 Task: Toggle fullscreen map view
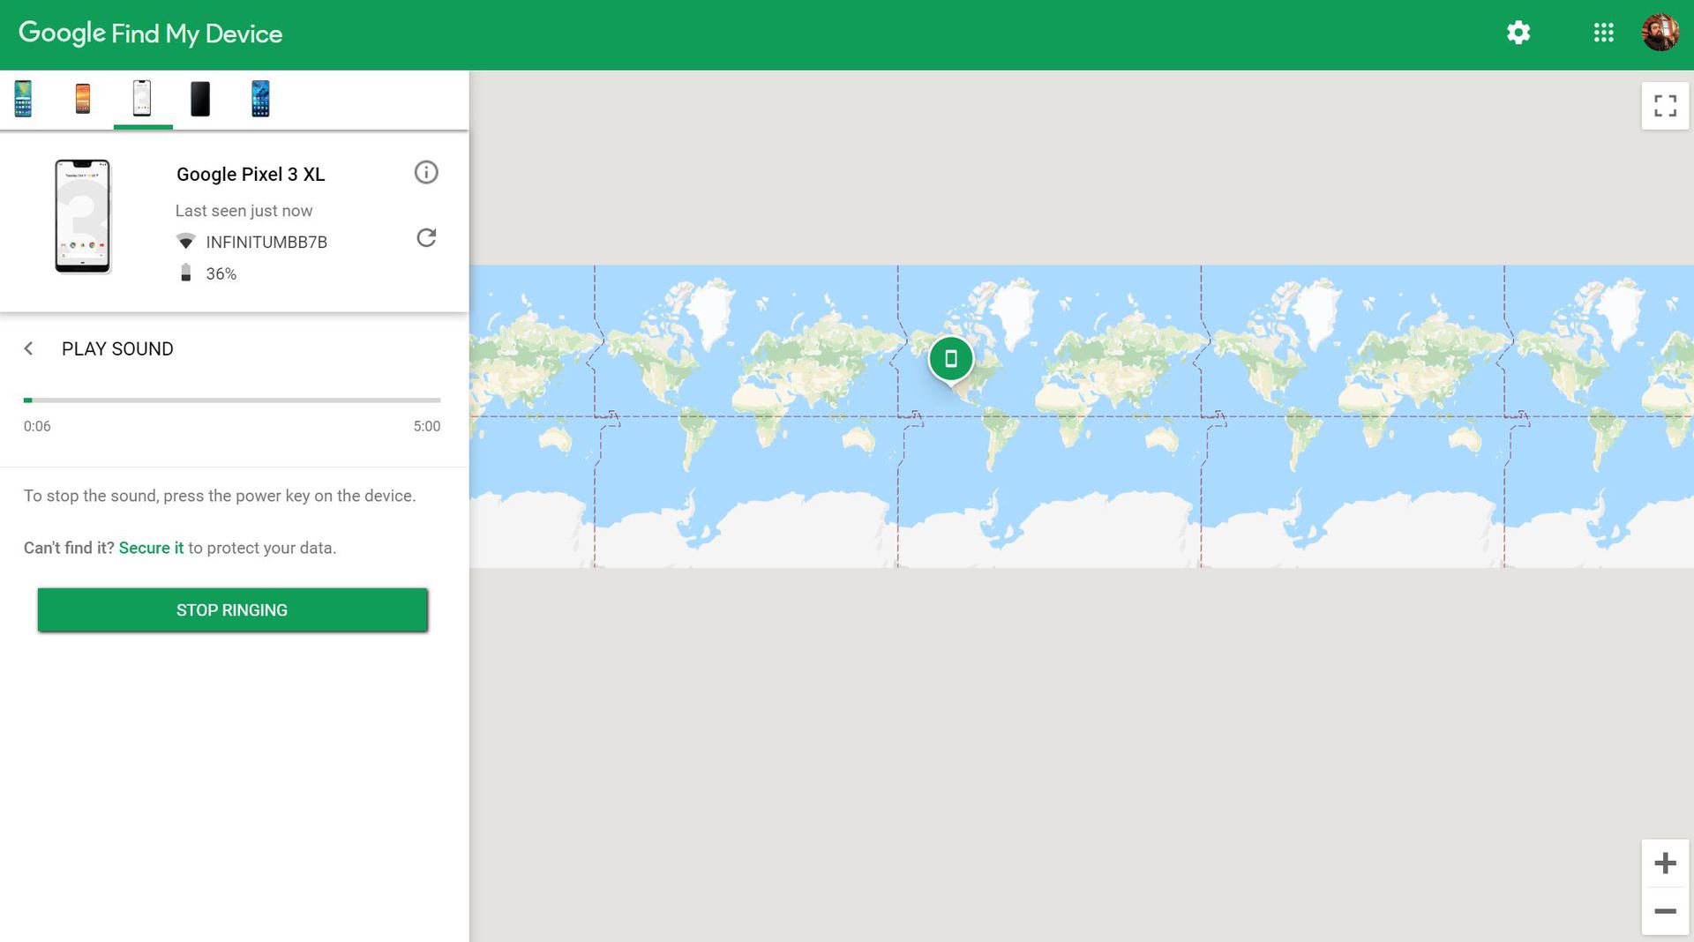click(x=1665, y=106)
